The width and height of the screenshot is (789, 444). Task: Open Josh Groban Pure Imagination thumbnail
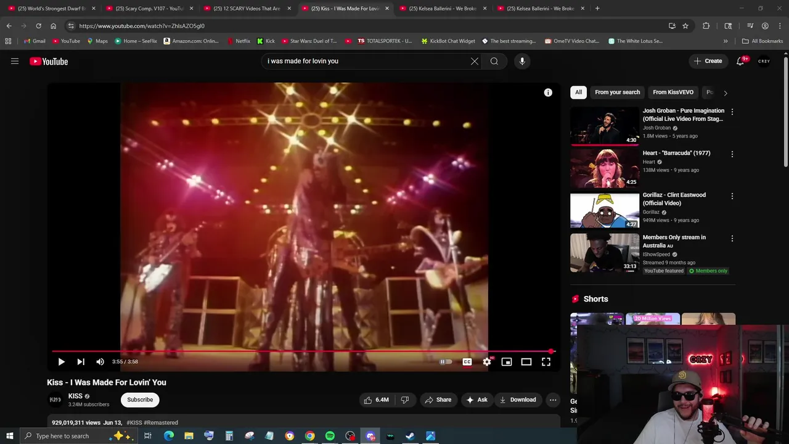[x=605, y=126]
